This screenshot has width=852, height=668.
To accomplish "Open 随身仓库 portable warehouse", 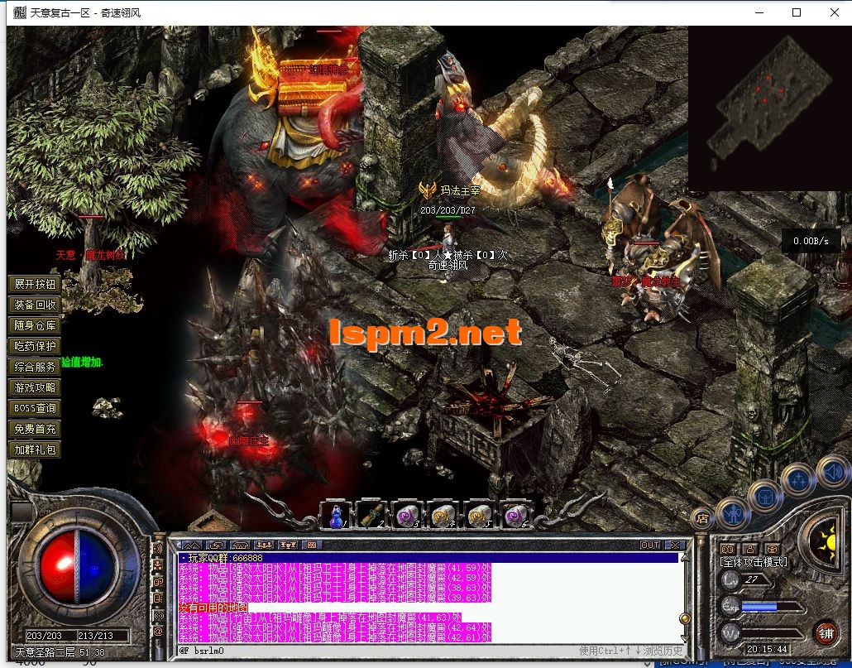I will click(35, 325).
